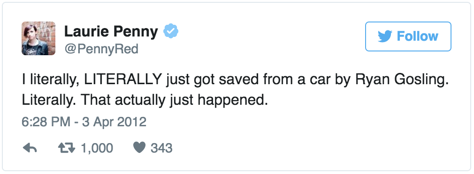
Task: Click the capitalized word LITERALLY
Action: (123, 79)
